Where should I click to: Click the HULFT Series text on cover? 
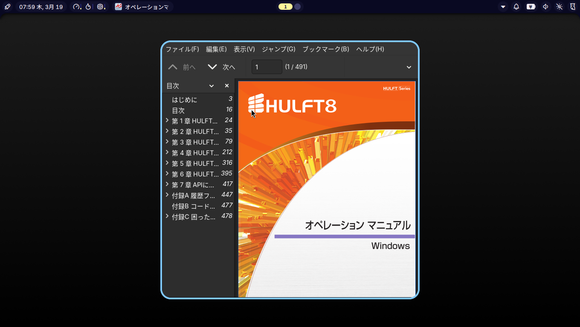point(397,88)
